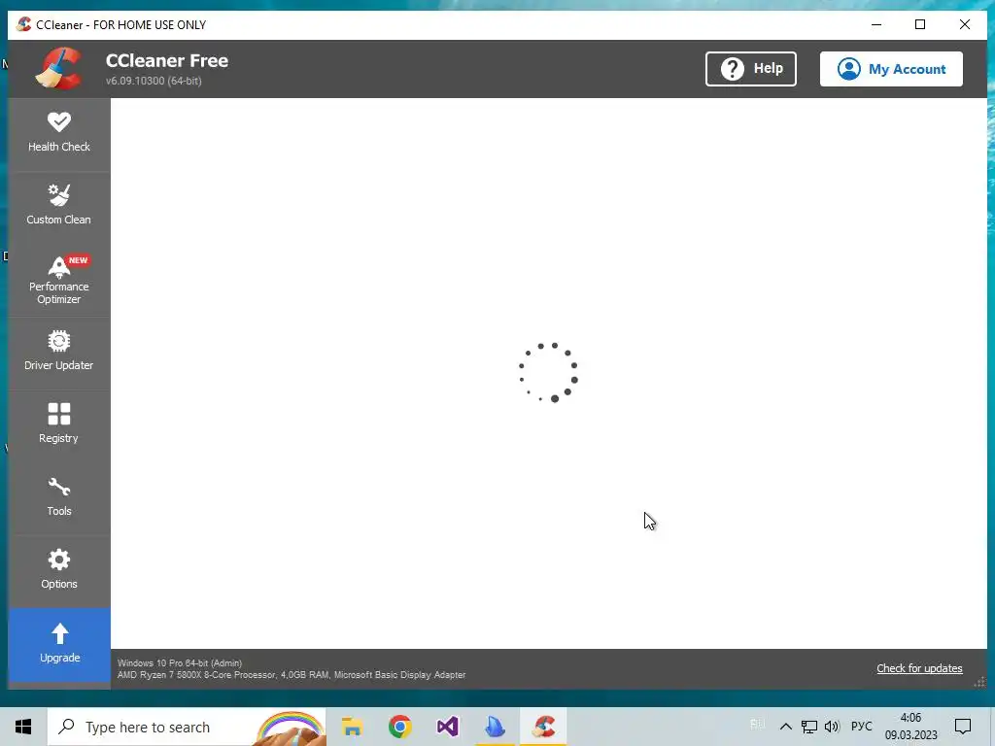Minimize the CCleaner window

pyautogui.click(x=876, y=24)
